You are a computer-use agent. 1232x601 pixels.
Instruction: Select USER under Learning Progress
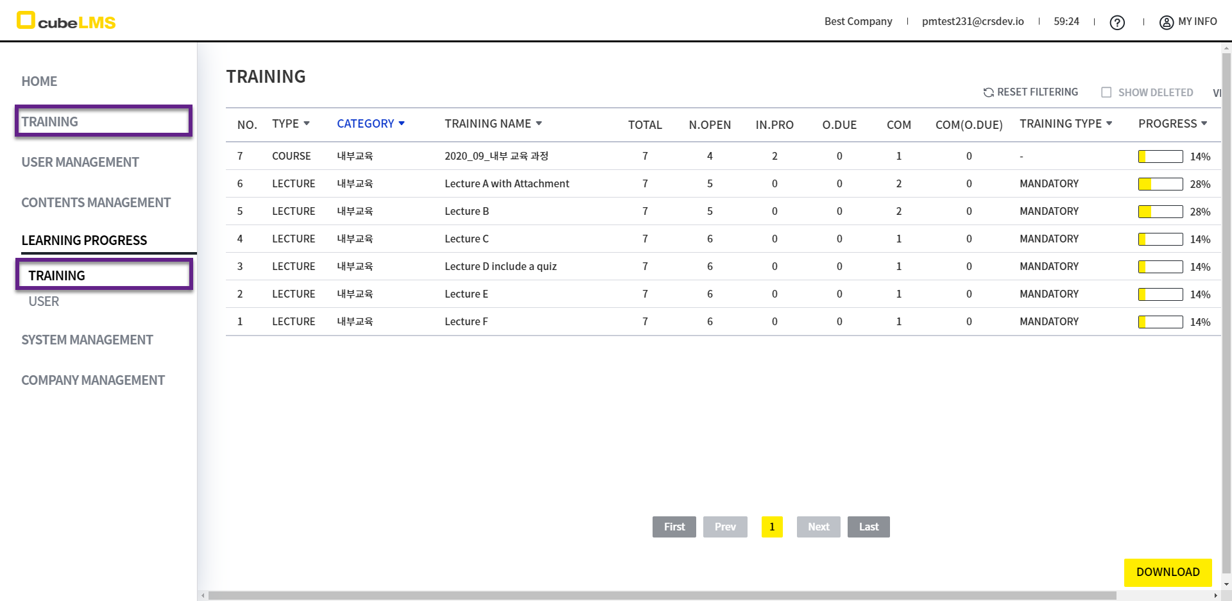click(x=44, y=301)
